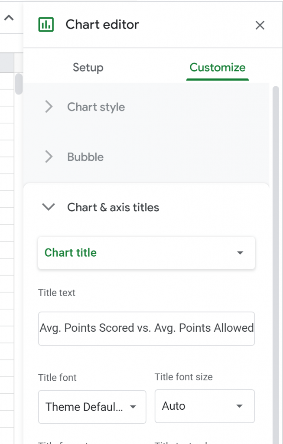Click the upward collapse caret above the row headers
Image resolution: width=283 pixels, height=444 pixels.
click(x=9, y=18)
